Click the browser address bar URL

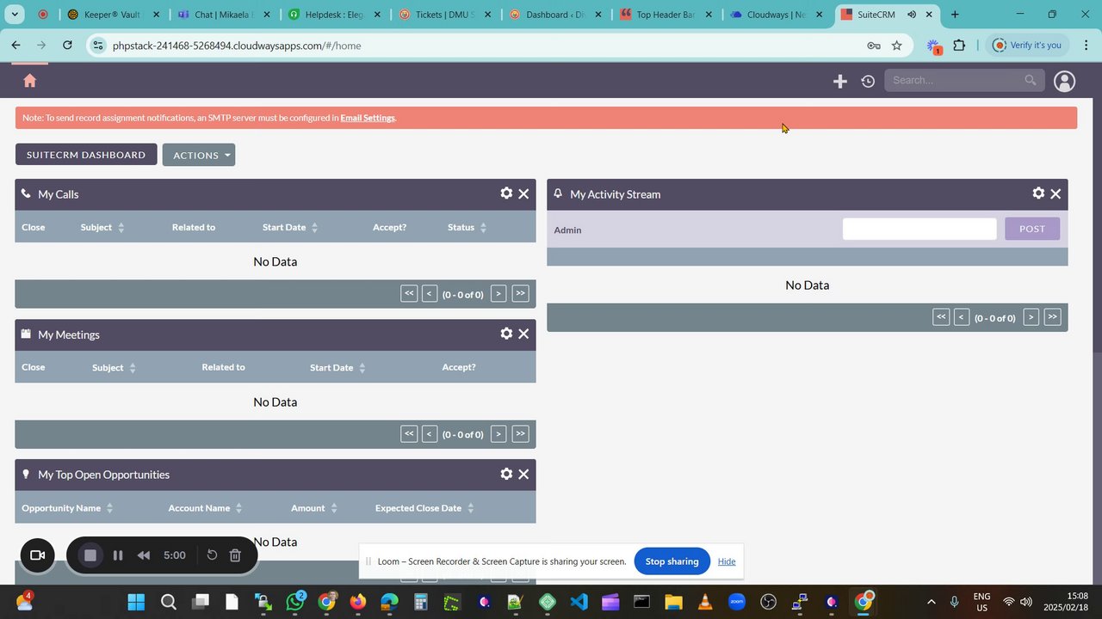237,46
